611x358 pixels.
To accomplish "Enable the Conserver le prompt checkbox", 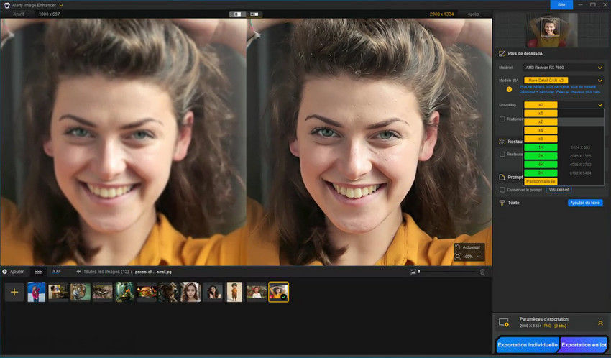I will (x=502, y=190).
